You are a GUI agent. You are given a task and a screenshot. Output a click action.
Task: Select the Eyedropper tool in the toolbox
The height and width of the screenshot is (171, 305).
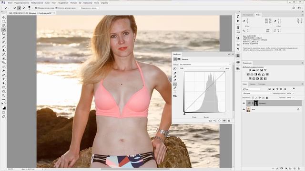(x=3, y=38)
